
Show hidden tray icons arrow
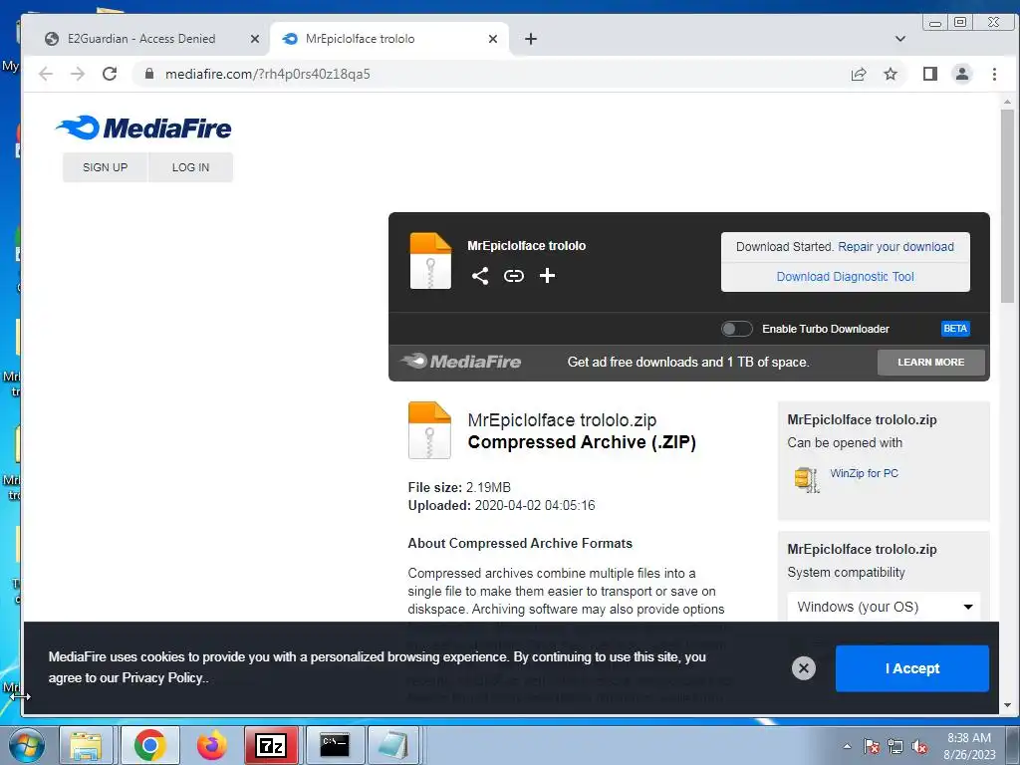847,747
